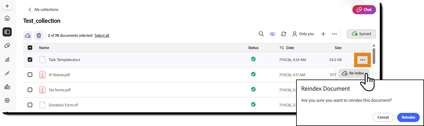Go back to My collections
Screen dimensions: 424x126
(x=43, y=9)
